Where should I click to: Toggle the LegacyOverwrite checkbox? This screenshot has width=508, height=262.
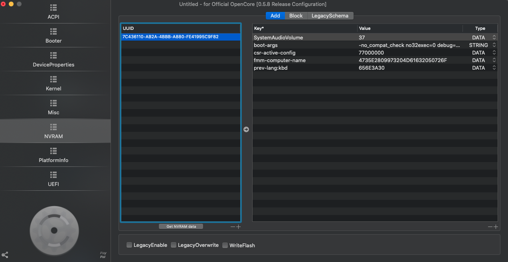174,245
